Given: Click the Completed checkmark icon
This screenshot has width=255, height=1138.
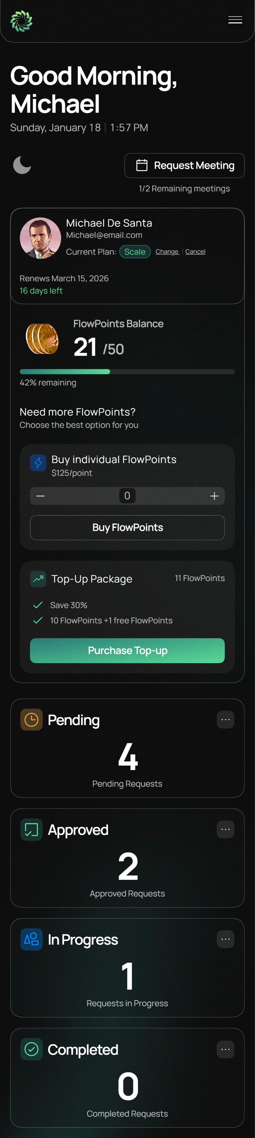Looking at the screenshot, I should [31, 1049].
